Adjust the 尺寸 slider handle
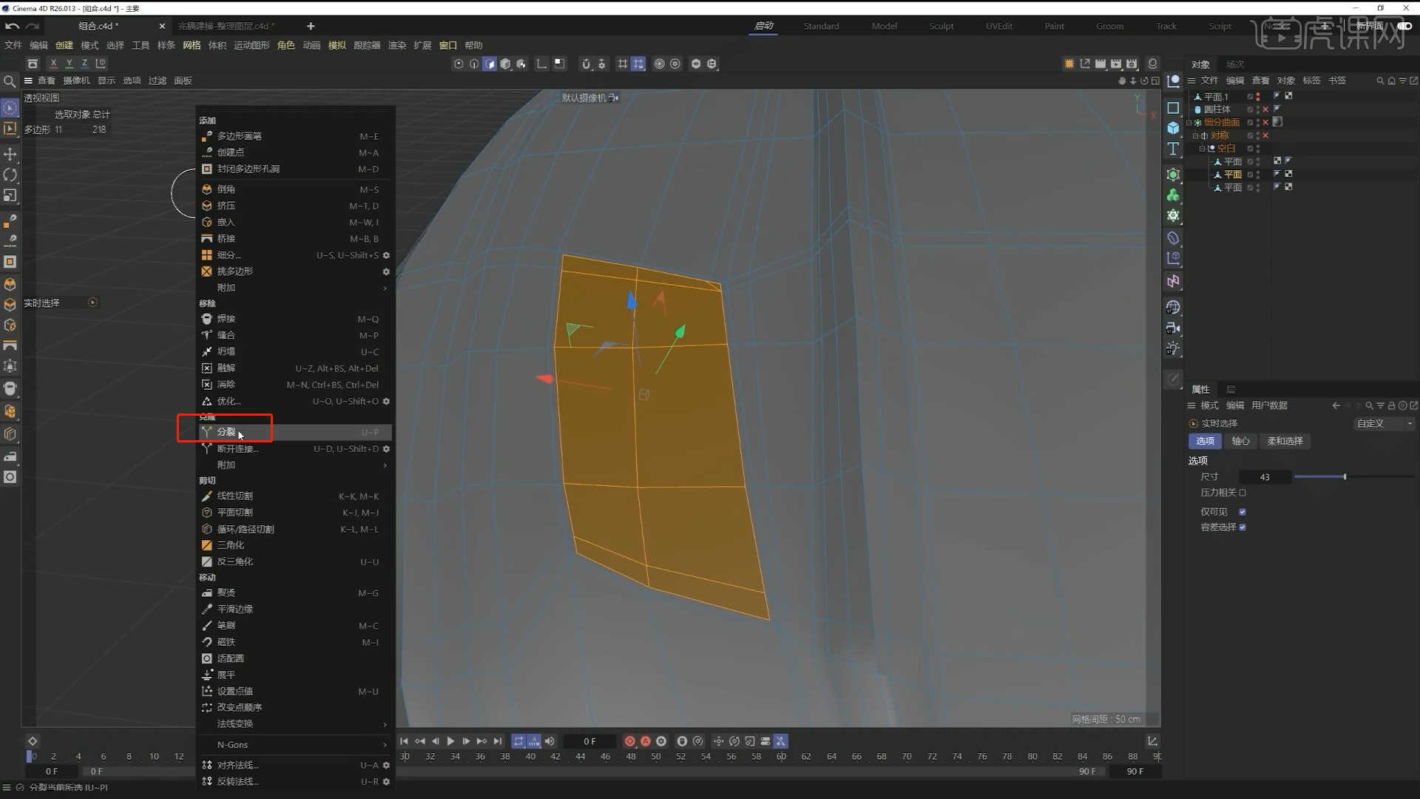This screenshot has width=1420, height=799. coord(1345,477)
